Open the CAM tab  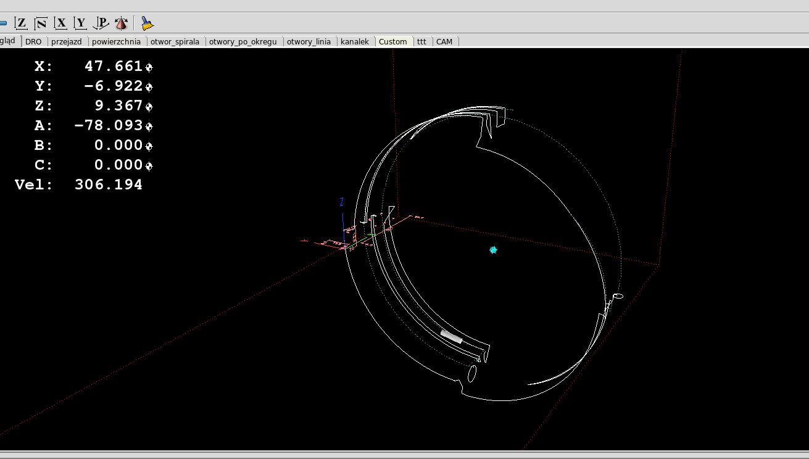(x=444, y=41)
